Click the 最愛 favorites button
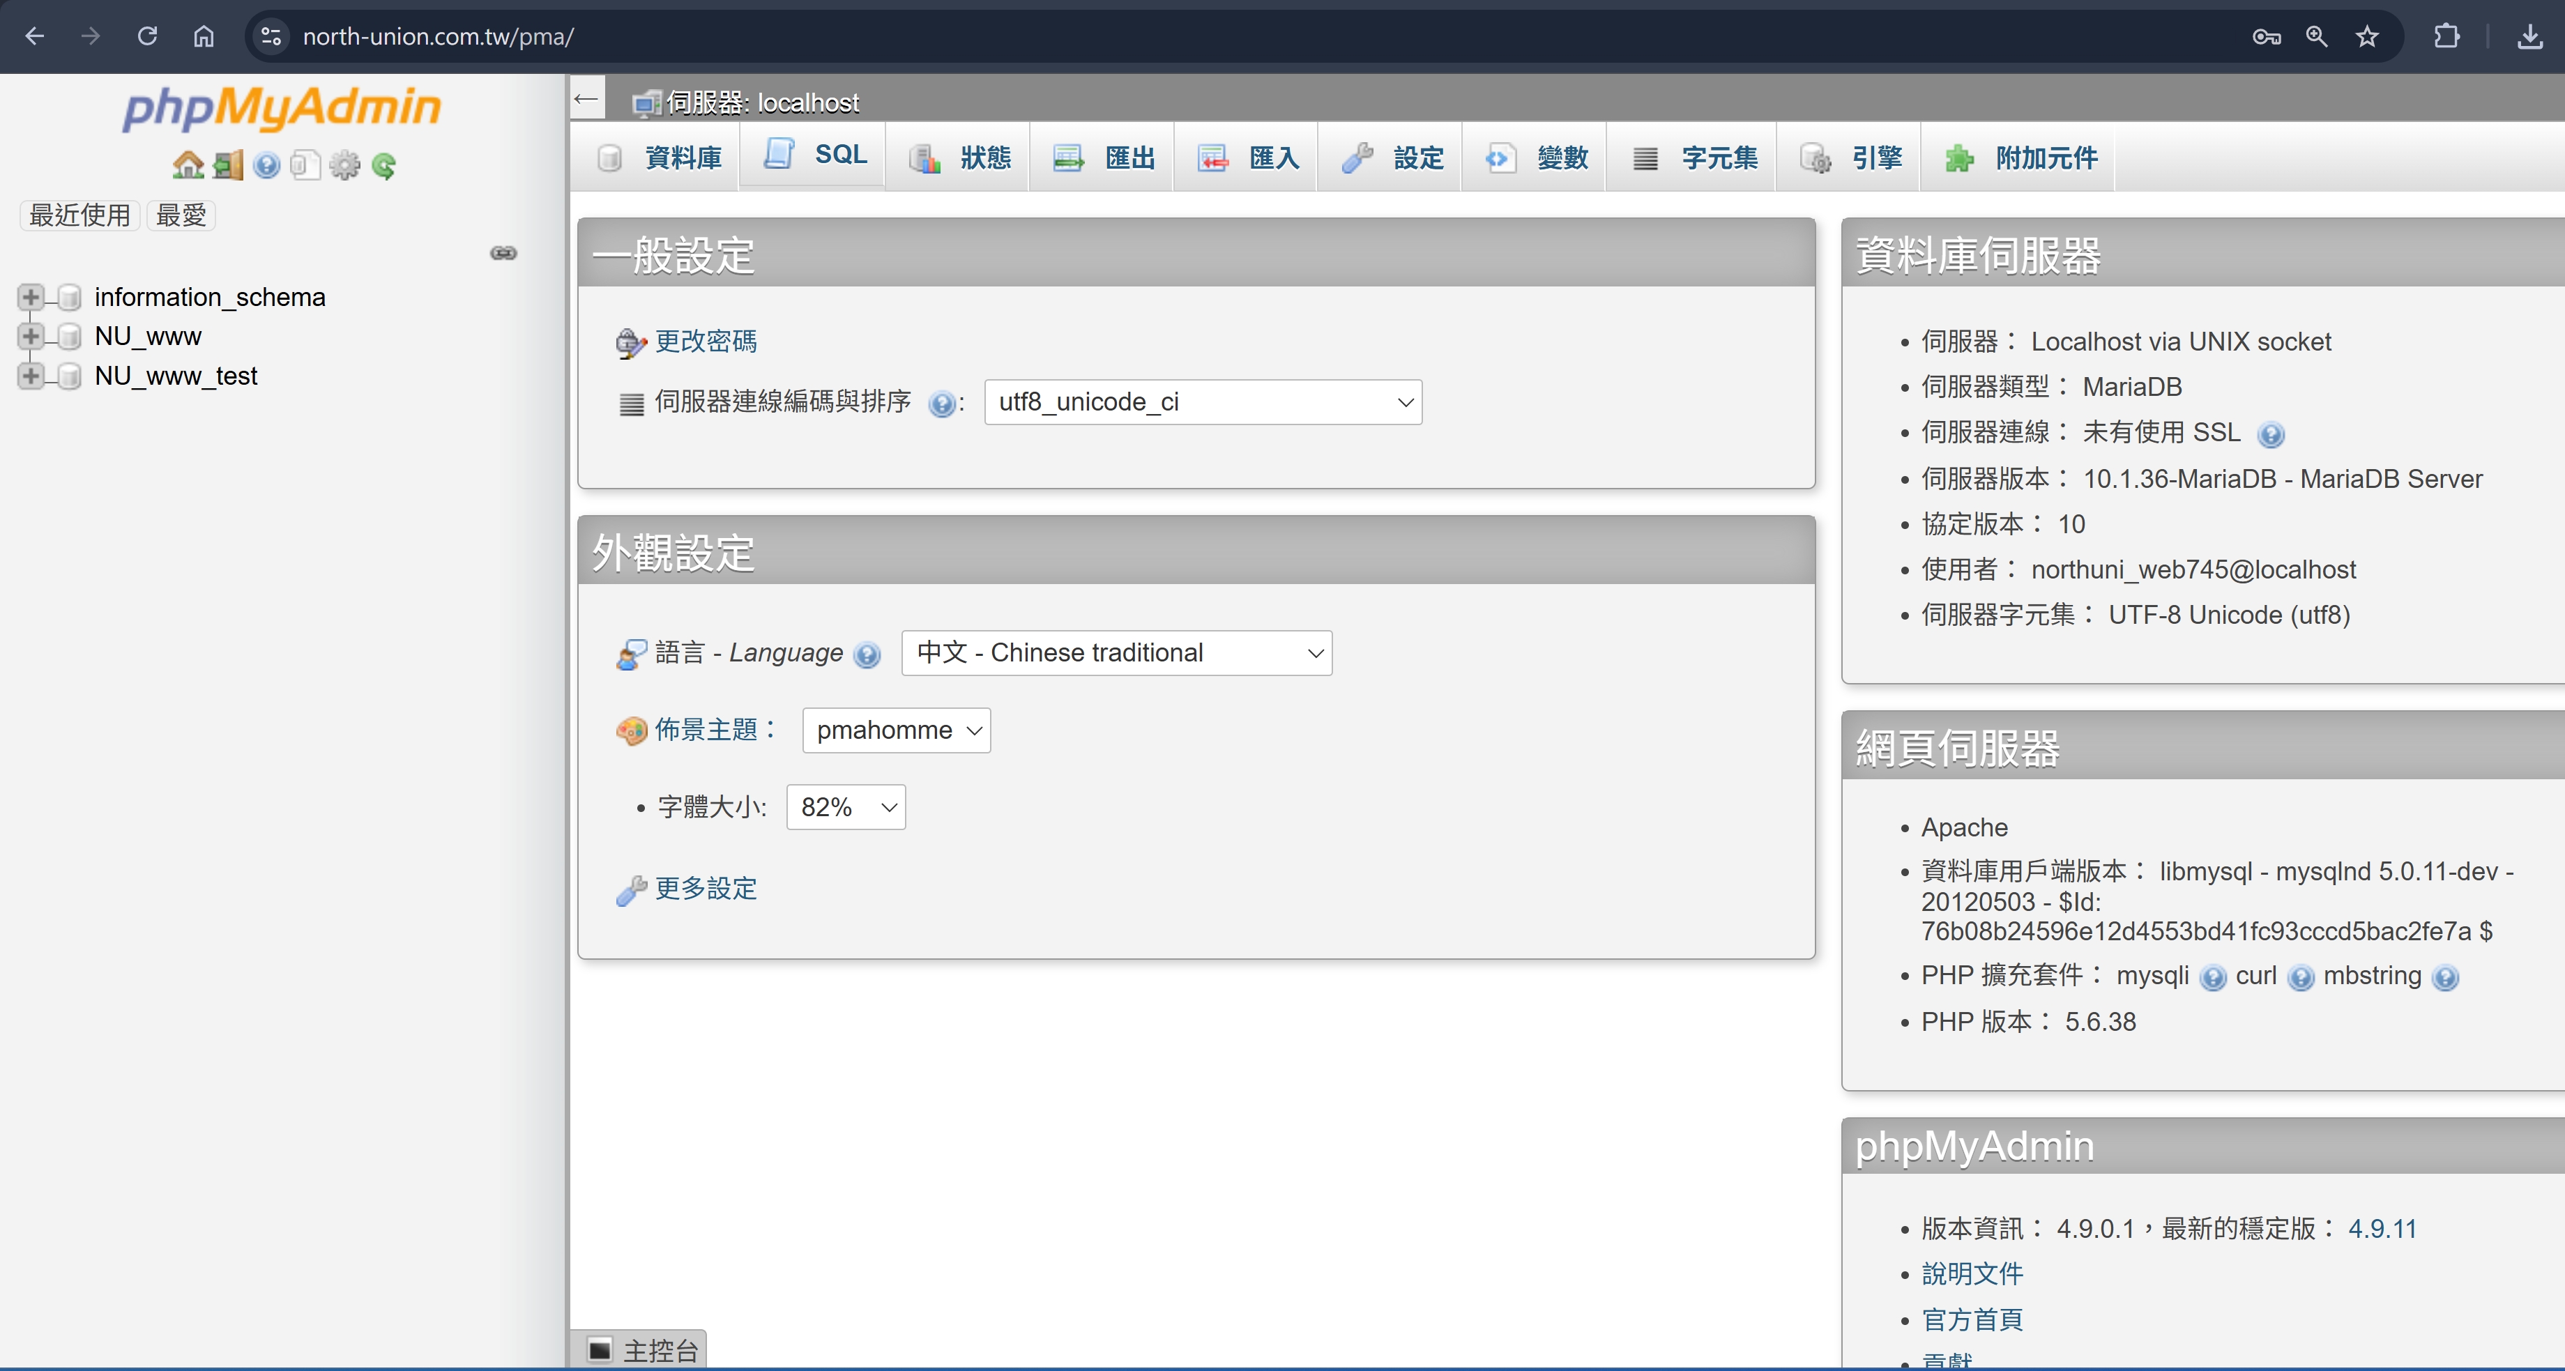 [181, 215]
